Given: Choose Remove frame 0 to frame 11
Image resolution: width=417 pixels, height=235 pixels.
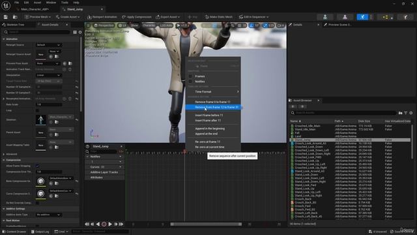Looking at the screenshot, I should coord(213,102).
